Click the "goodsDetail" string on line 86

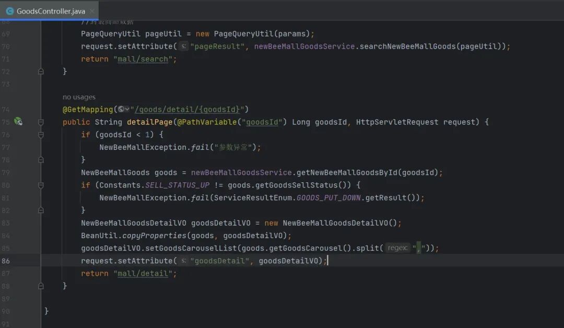[x=219, y=261]
